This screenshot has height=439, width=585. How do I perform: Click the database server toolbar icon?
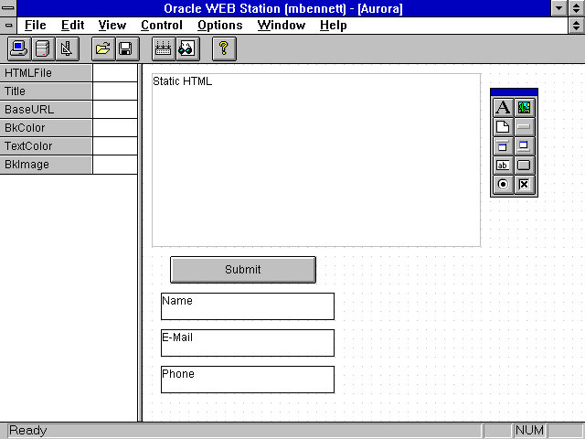click(42, 48)
